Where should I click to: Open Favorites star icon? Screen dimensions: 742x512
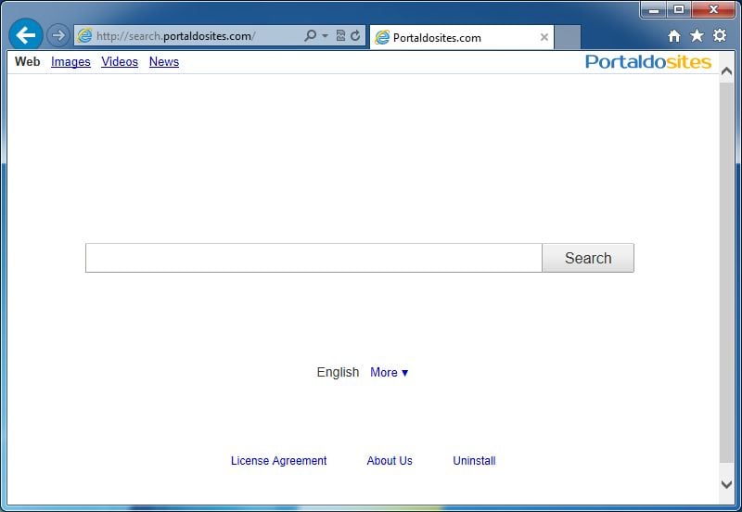[x=697, y=35]
